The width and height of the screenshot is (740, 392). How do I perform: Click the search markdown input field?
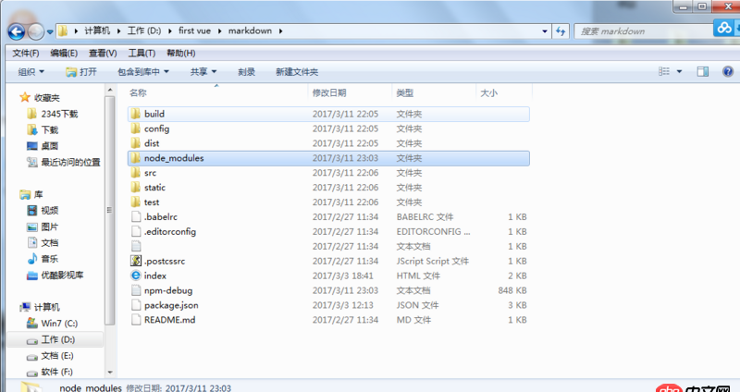pos(644,31)
